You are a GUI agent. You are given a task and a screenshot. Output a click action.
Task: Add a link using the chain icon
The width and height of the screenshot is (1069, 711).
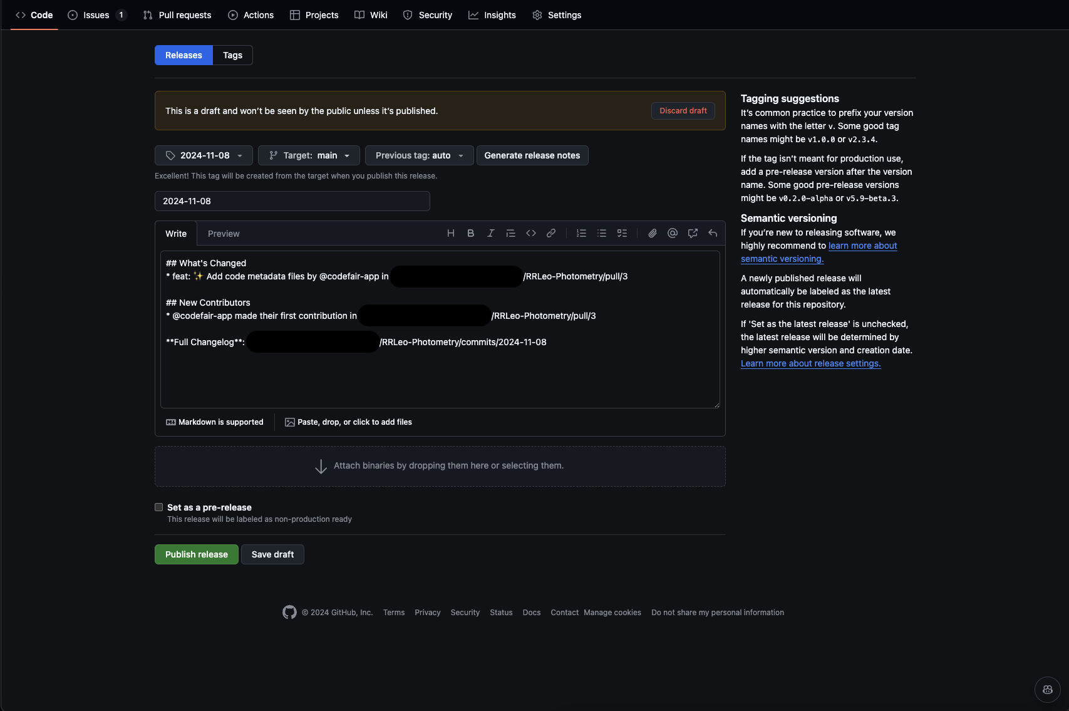(x=551, y=233)
